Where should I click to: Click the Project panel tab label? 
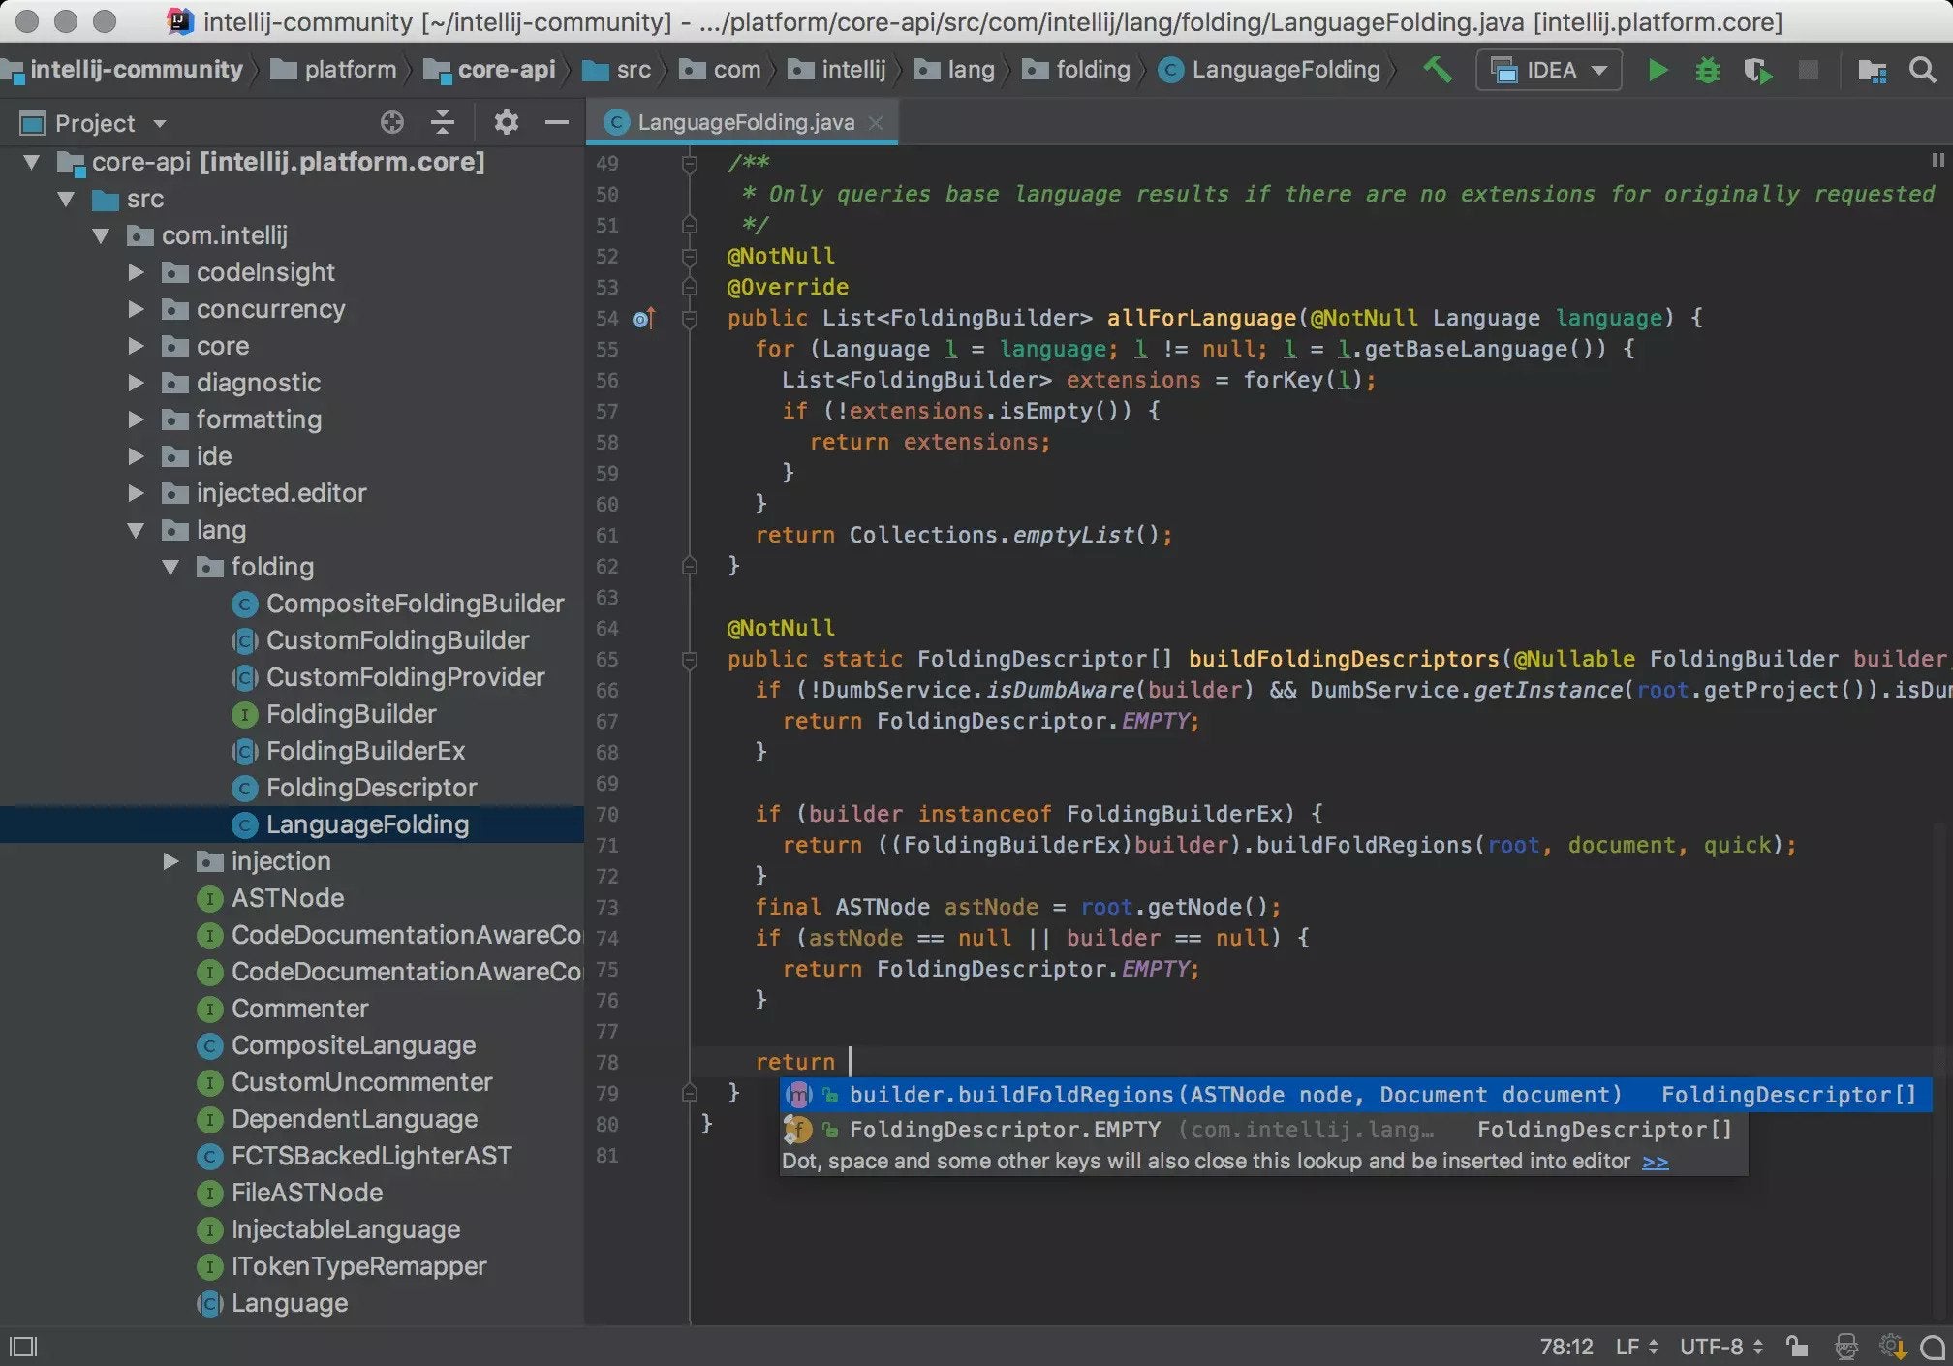pyautogui.click(x=92, y=123)
